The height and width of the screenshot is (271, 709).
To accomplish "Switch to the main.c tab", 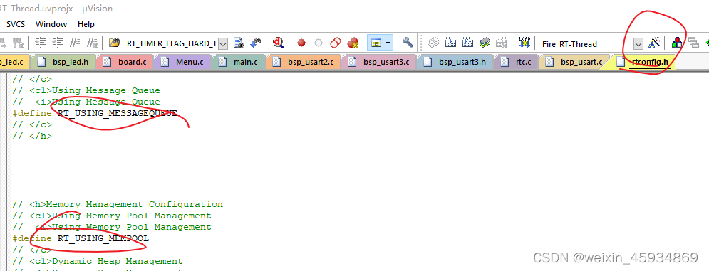I will [239, 62].
